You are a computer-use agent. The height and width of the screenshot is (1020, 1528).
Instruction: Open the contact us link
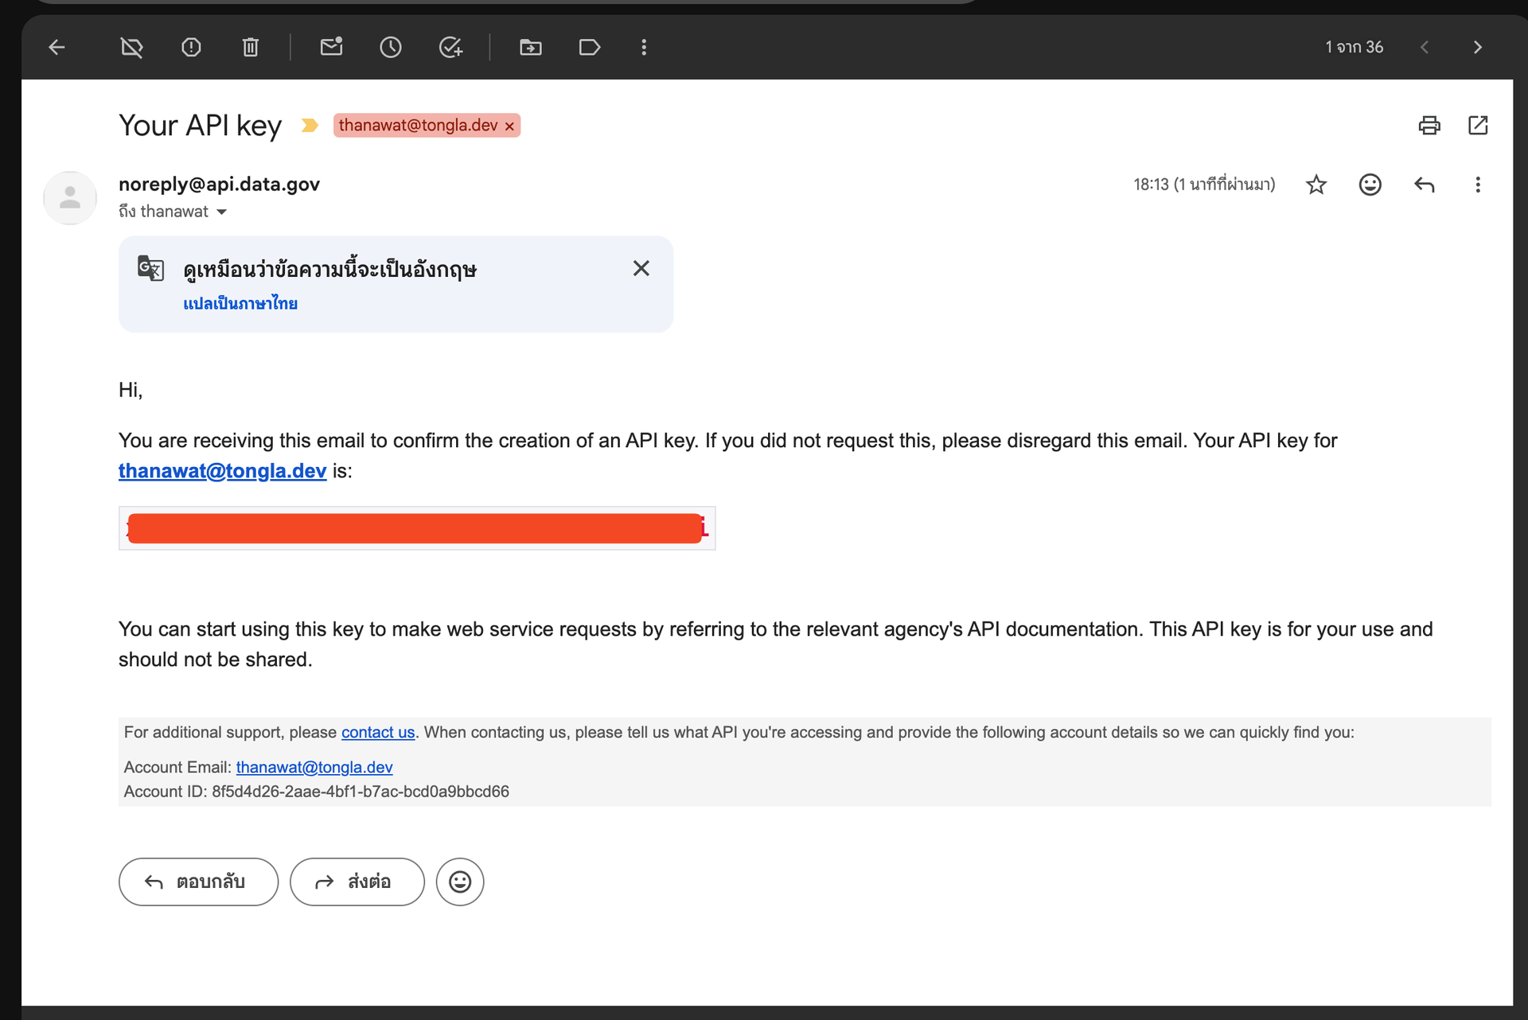[378, 732]
